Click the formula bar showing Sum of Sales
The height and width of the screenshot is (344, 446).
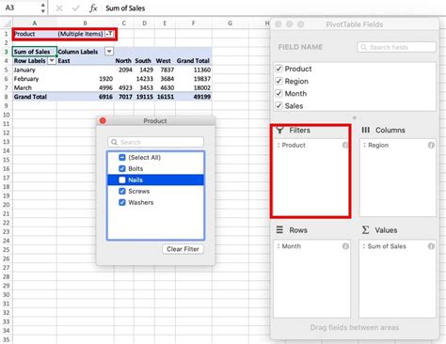(273, 8)
